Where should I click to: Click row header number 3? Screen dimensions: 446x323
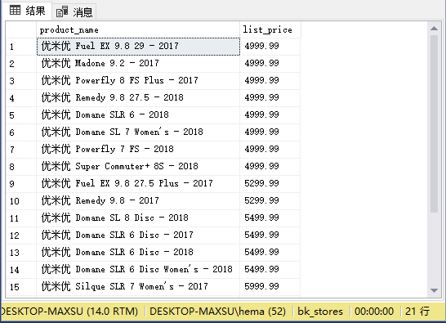[21, 81]
